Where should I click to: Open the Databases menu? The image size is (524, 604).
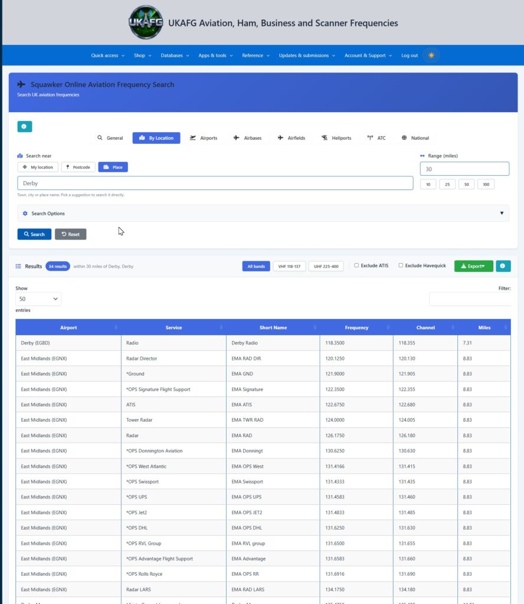coord(175,55)
